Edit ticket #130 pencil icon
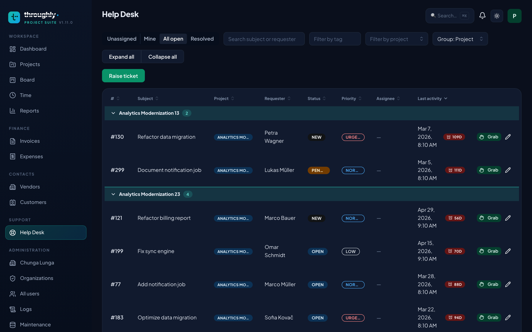This screenshot has width=532, height=332. tap(508, 137)
